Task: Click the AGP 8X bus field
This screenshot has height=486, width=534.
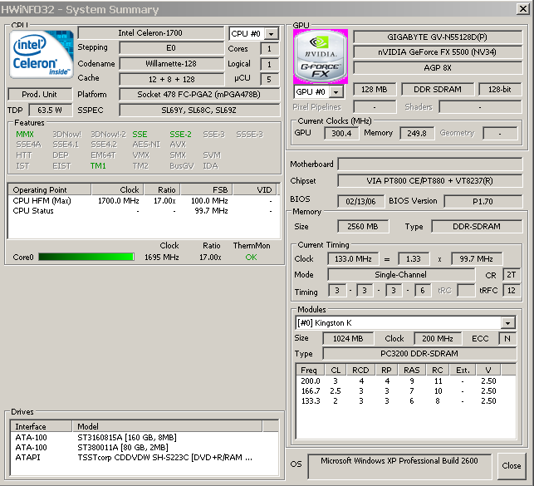Action: [x=438, y=68]
